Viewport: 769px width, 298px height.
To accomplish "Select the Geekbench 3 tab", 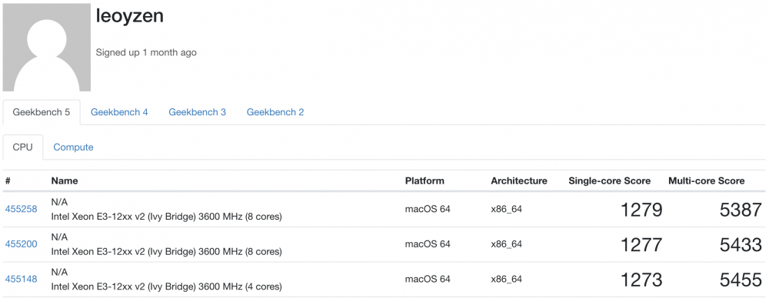I will pos(197,112).
